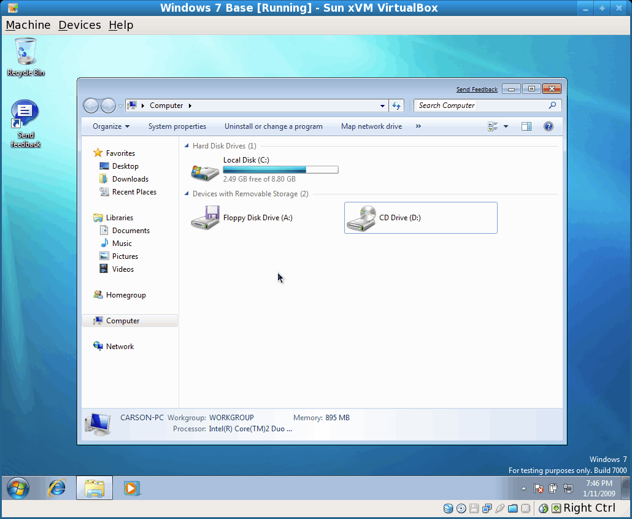
Task: Click VirtualBox mouse integration status icon
Action: (543, 509)
